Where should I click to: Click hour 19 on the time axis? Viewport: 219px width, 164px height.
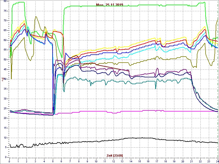click(x=174, y=162)
